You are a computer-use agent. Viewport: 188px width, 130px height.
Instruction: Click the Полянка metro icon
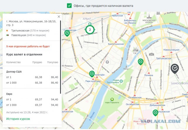click(x=149, y=73)
